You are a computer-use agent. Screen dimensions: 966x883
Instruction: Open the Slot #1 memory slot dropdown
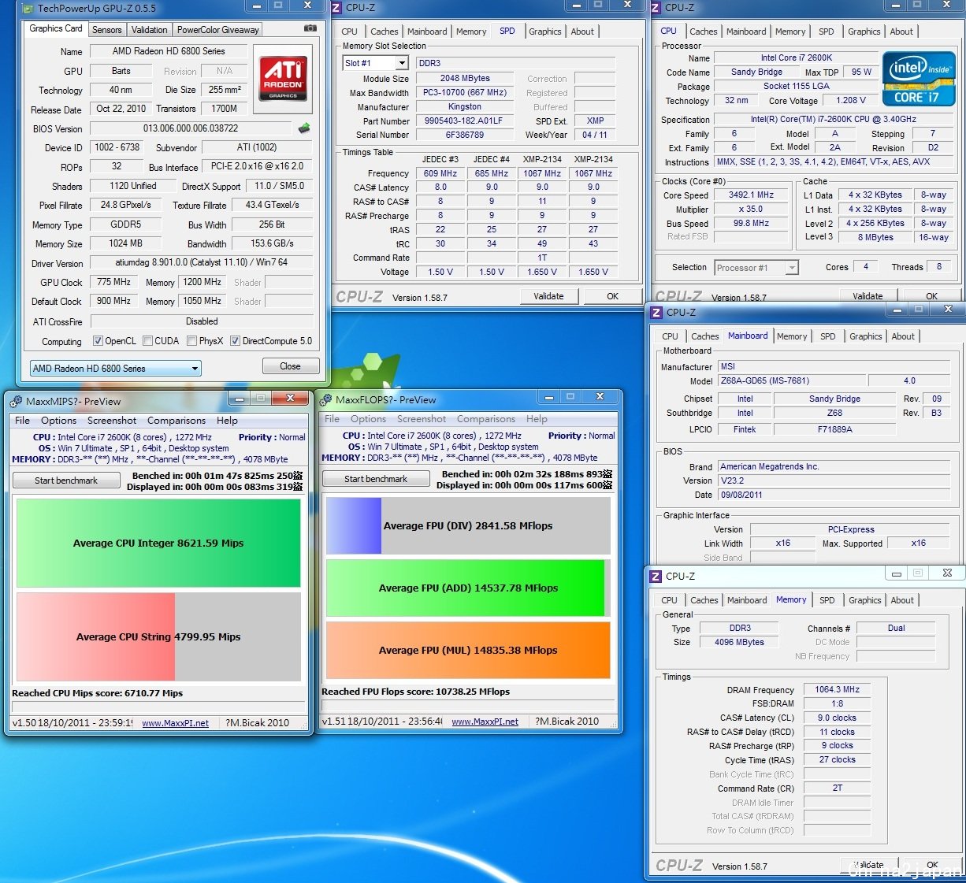pyautogui.click(x=375, y=63)
